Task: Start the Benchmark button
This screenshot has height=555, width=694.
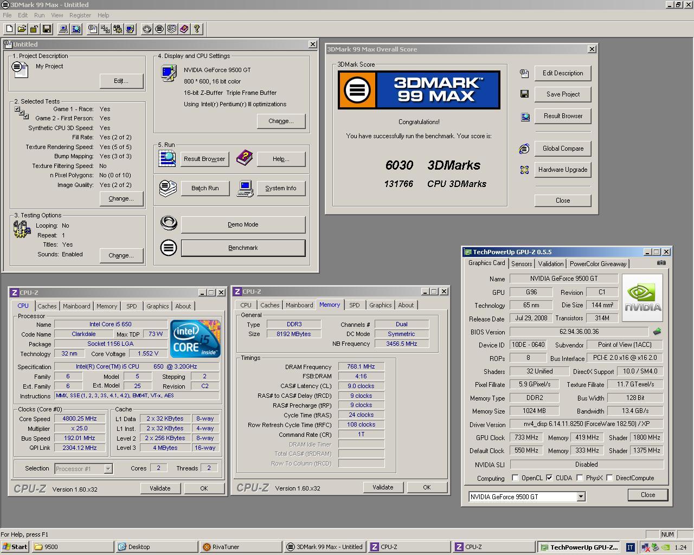Action: coord(243,248)
